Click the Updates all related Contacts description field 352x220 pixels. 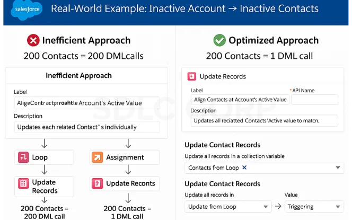(x=264, y=121)
